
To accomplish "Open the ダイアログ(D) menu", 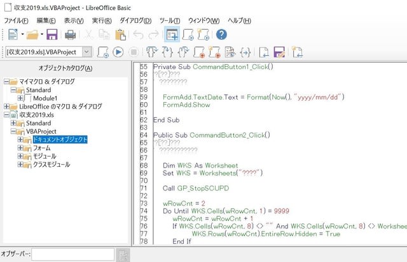I will (x=135, y=21).
